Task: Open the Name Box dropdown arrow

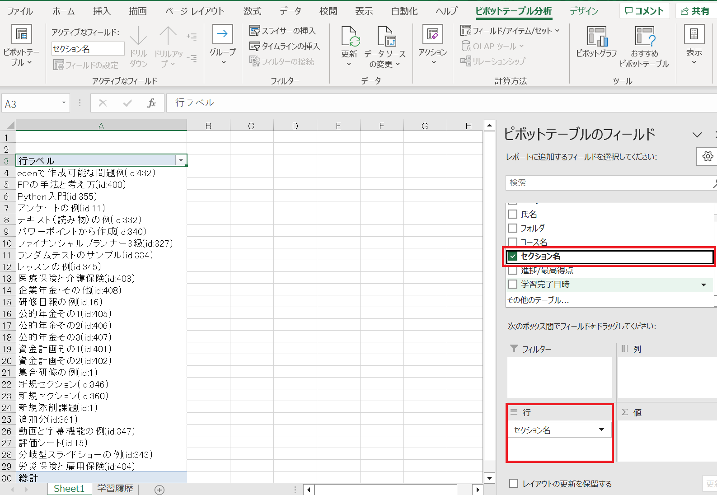Action: point(64,103)
